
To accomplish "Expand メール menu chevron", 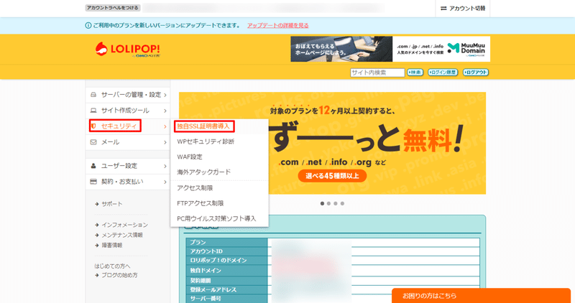I will coord(165,142).
